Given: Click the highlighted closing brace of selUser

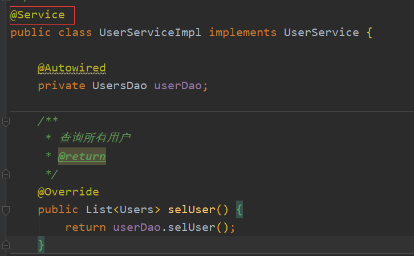Looking at the screenshot, I should (41, 245).
